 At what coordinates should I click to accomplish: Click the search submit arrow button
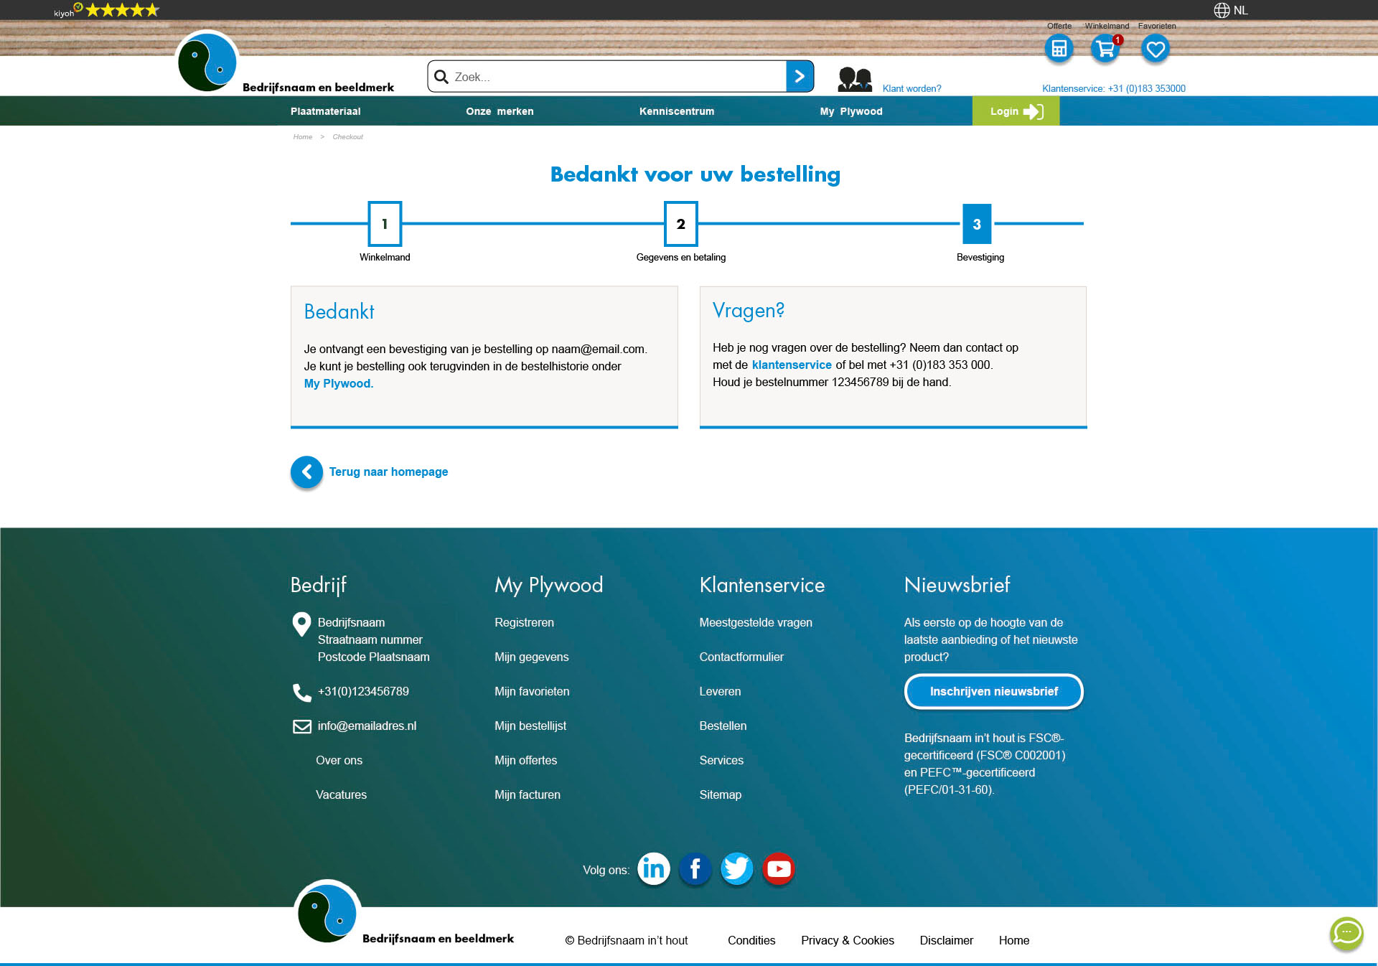coord(800,77)
